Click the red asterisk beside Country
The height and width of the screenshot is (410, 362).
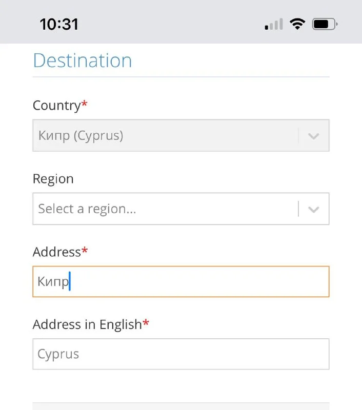coord(85,105)
